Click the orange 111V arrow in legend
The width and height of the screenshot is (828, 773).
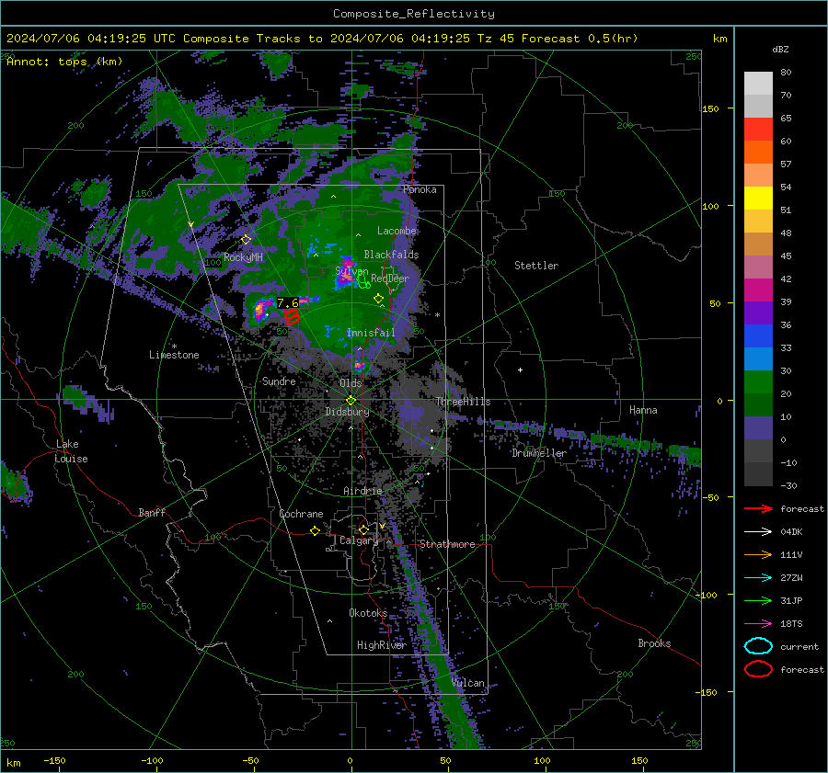(x=758, y=554)
